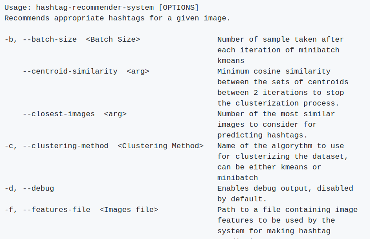Click the 'Recommends appropriate hashtags' description line
Image resolution: width=370 pixels, height=239 pixels.
point(117,18)
